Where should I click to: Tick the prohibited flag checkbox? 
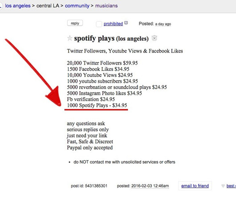pyautogui.click(x=99, y=24)
